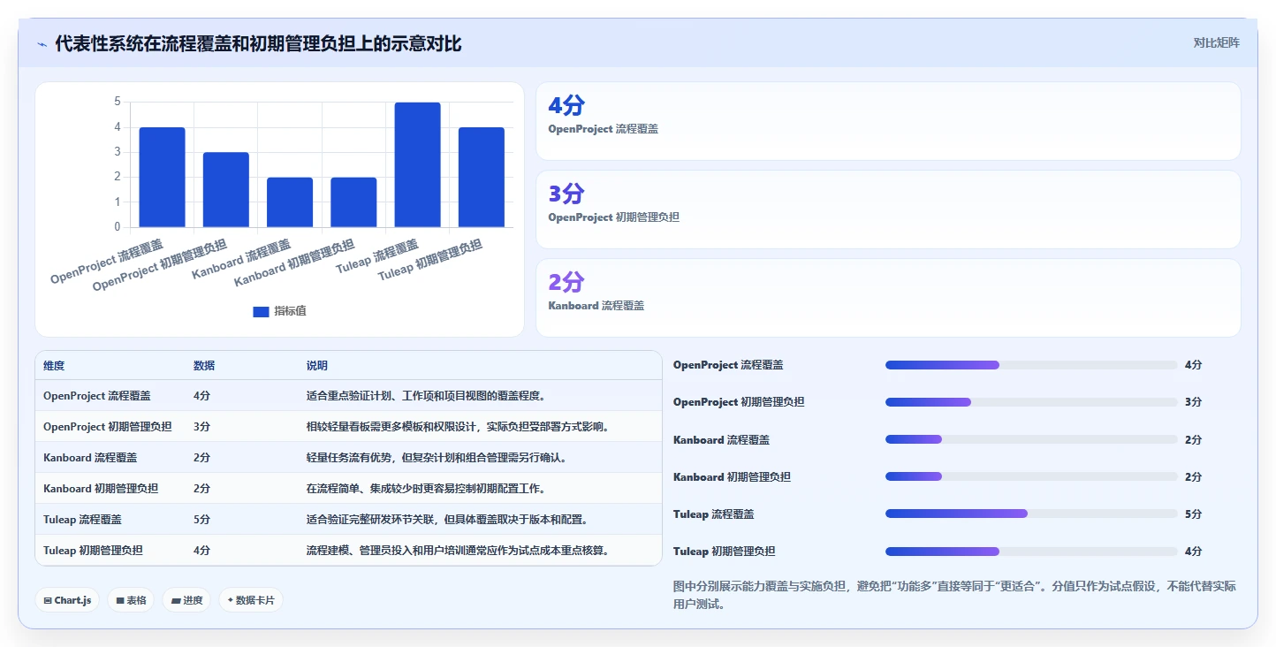Click the Tuleap 流程覆盖 bar in chart
Image resolution: width=1276 pixels, height=647 pixels.
417,164
